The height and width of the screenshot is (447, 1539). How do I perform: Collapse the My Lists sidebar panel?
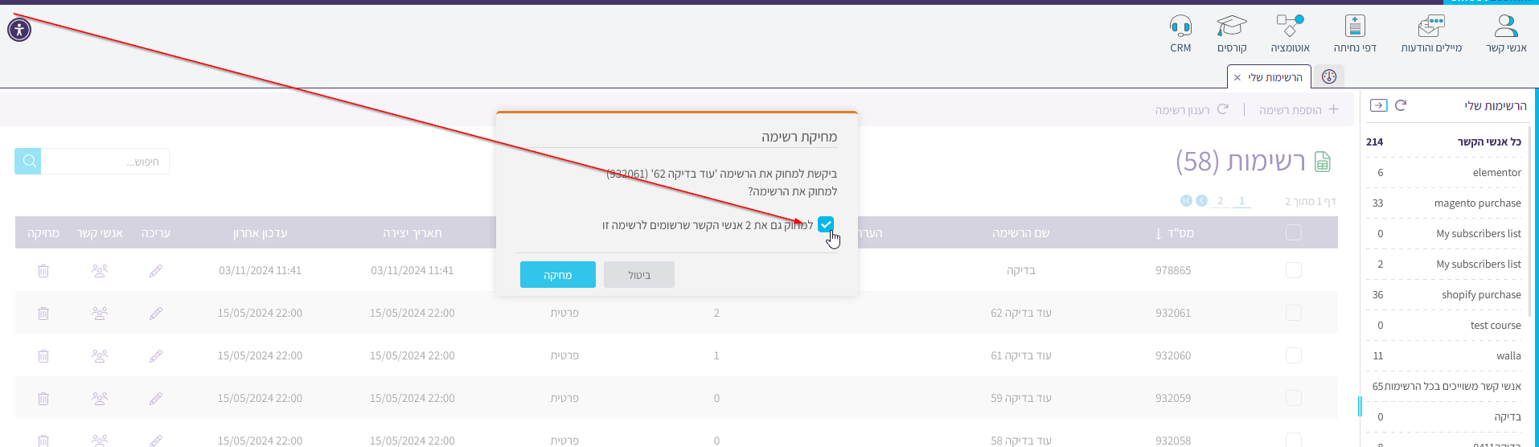[x=1378, y=105]
